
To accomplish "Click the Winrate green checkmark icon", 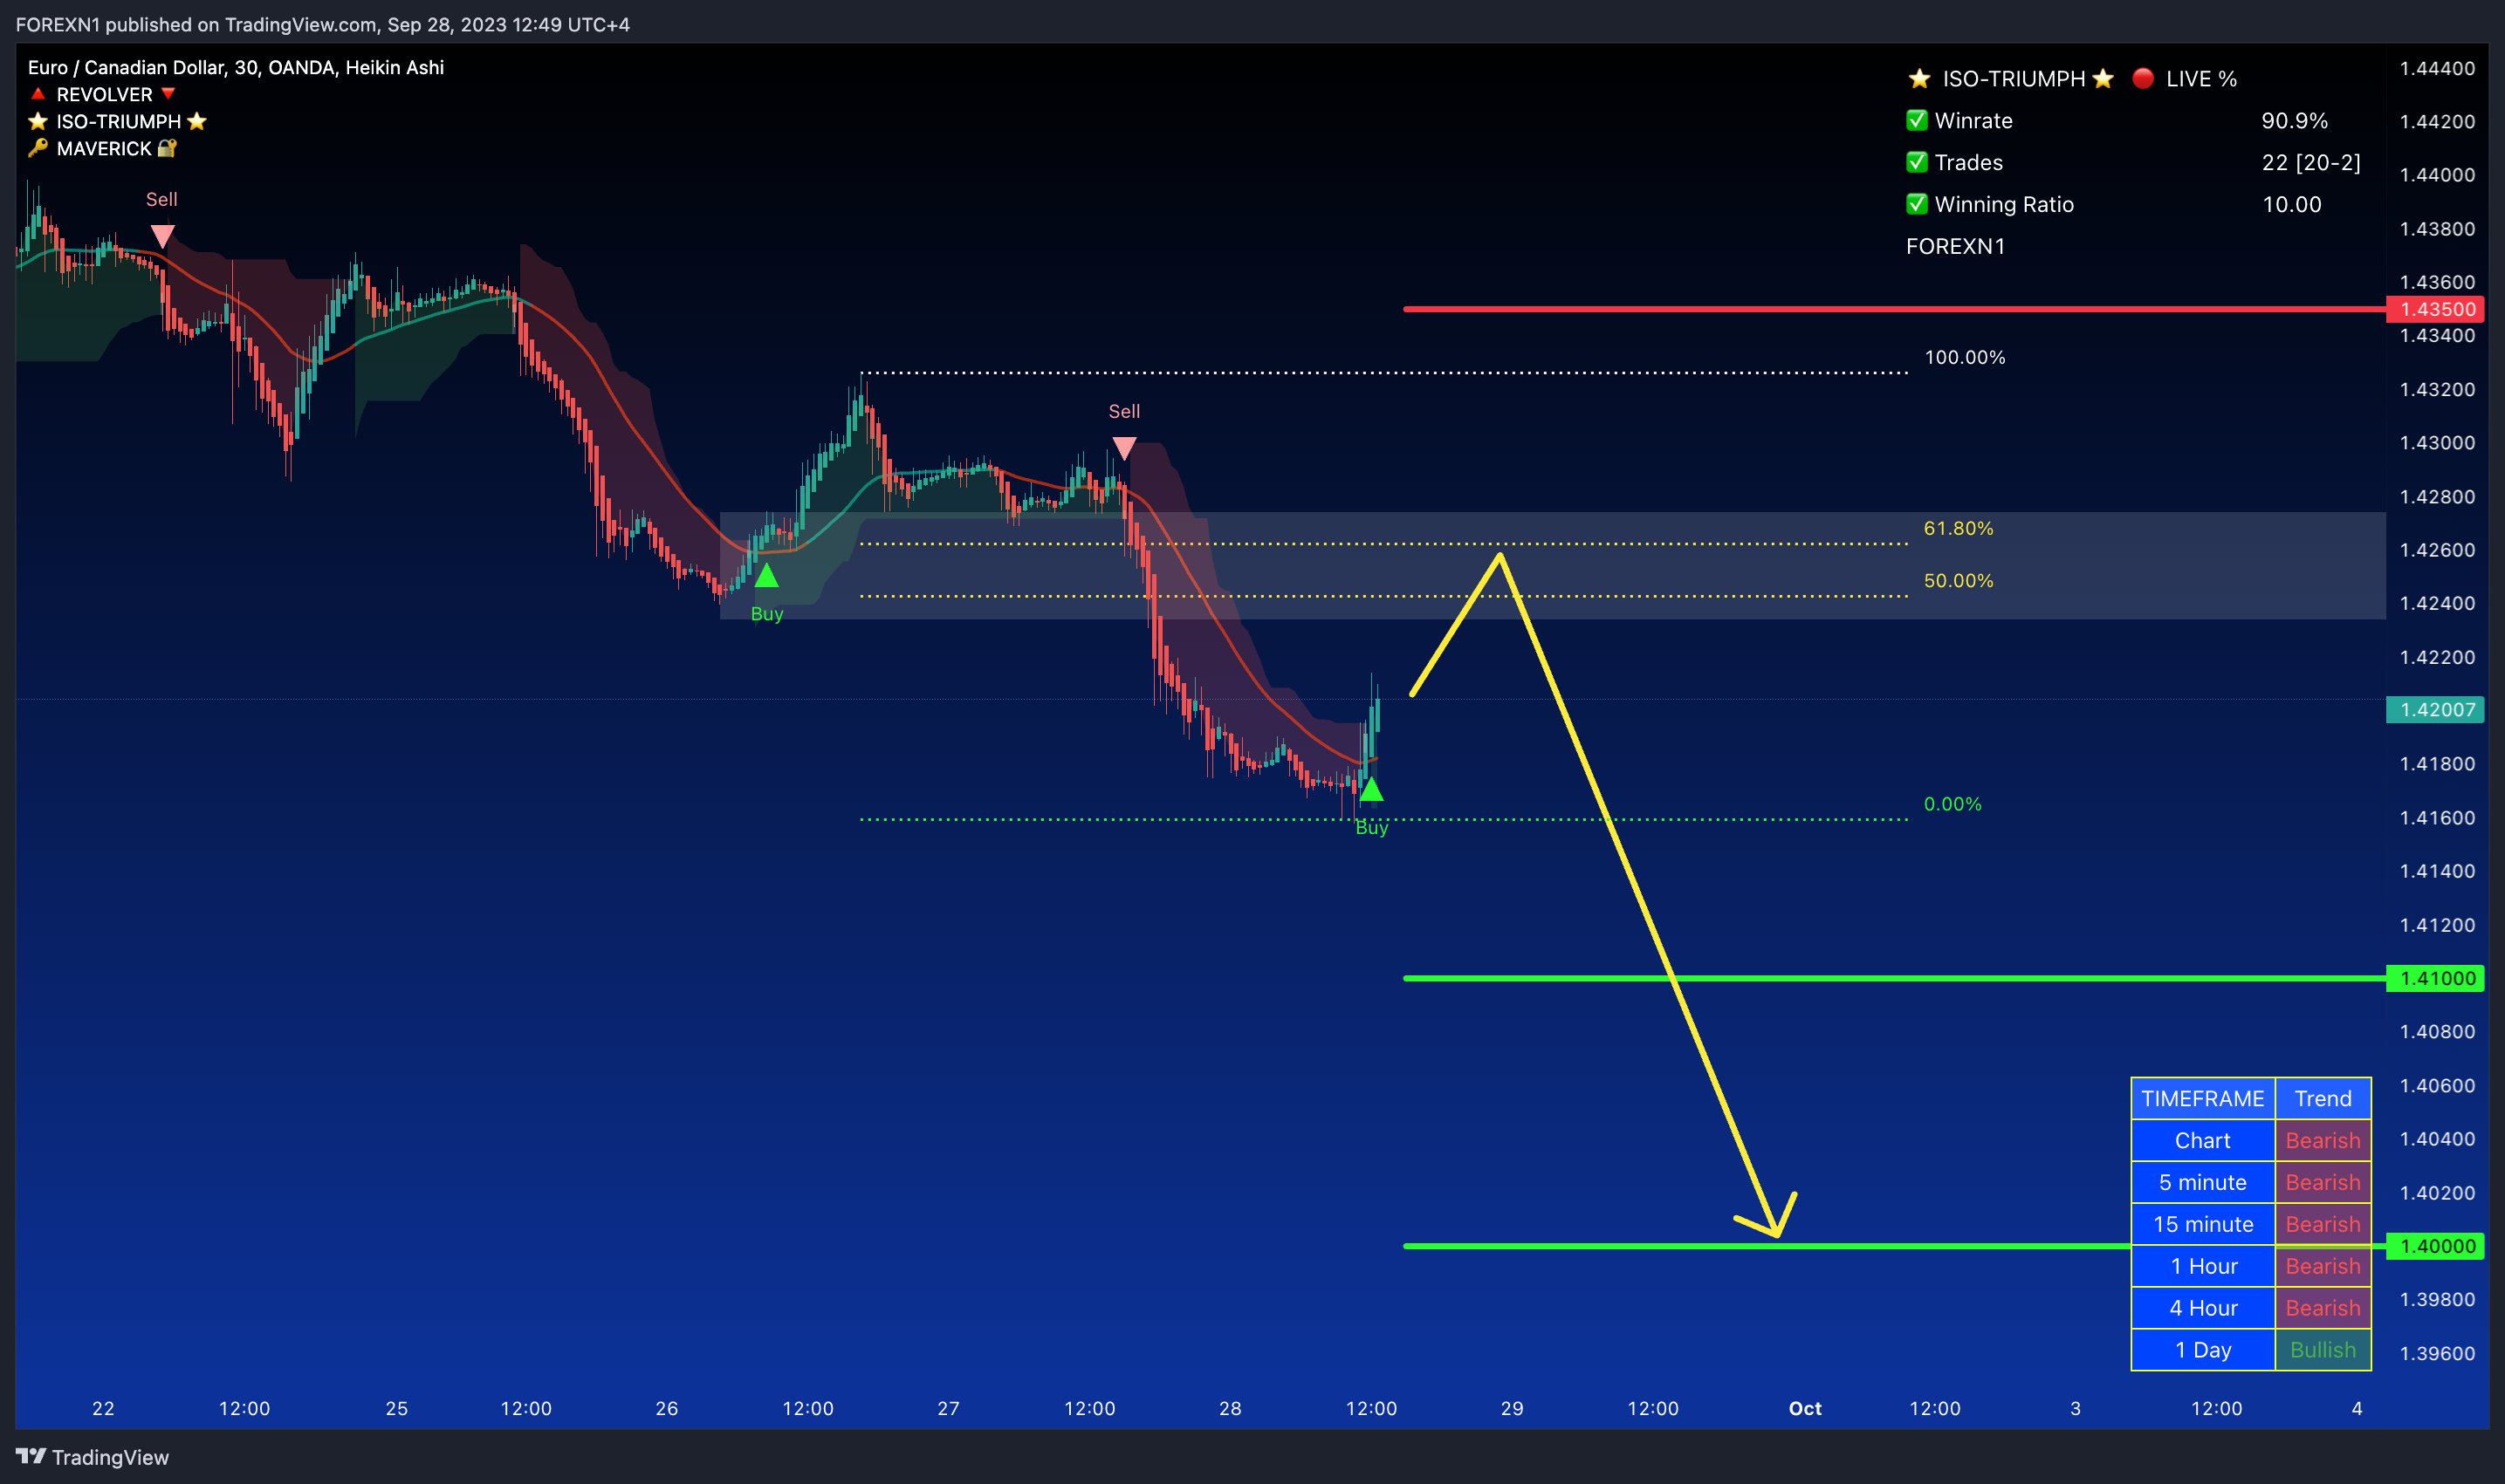I will tap(1917, 120).
